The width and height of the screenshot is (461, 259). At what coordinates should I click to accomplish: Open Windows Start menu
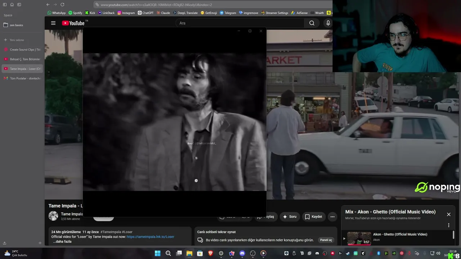coord(157,253)
